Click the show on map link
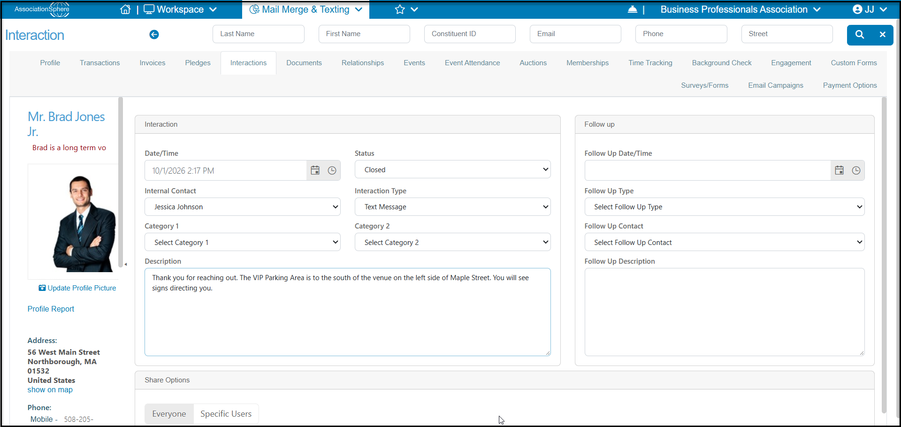The image size is (901, 427). click(x=50, y=390)
